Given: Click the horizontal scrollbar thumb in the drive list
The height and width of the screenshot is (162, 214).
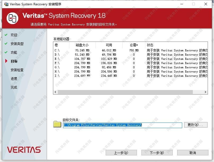Looking at the screenshot, I should point(125,92).
